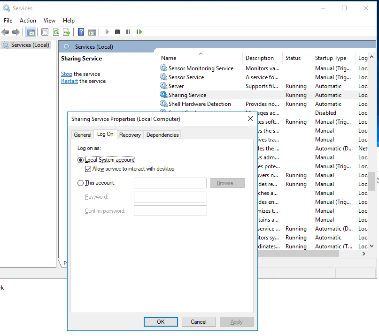Click gear icon of Sensor Service row
Image resolution: width=379 pixels, height=336 pixels.
pos(163,77)
